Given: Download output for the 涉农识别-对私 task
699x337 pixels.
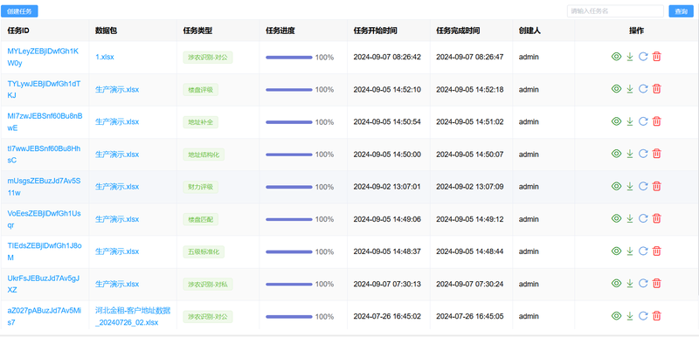Looking at the screenshot, I should [x=629, y=283].
